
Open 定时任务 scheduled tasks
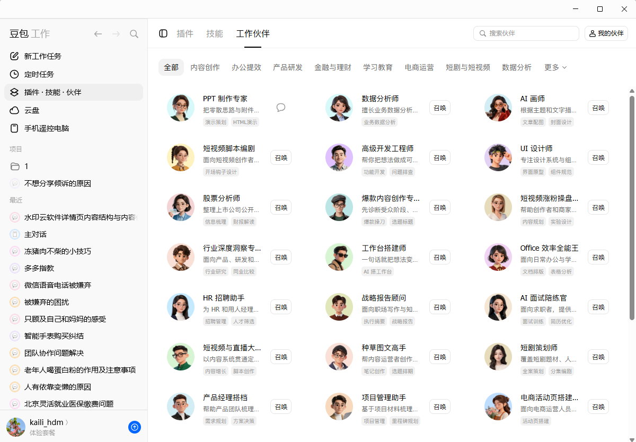coord(74,74)
